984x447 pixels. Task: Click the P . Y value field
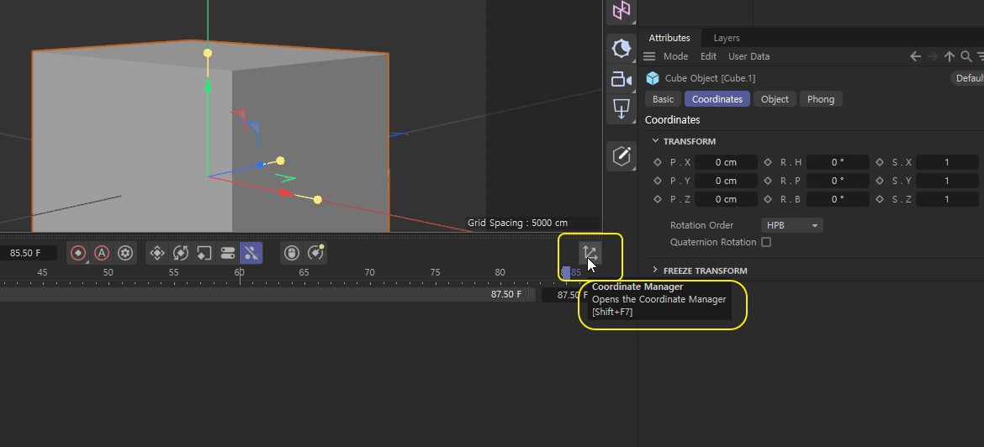tap(726, 181)
